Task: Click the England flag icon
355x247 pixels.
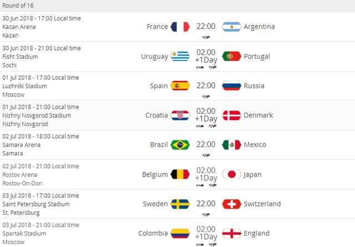Action: 231,234
